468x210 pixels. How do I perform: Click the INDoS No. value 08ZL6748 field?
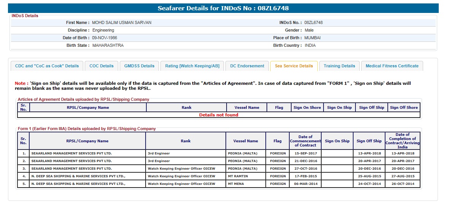tap(314, 22)
